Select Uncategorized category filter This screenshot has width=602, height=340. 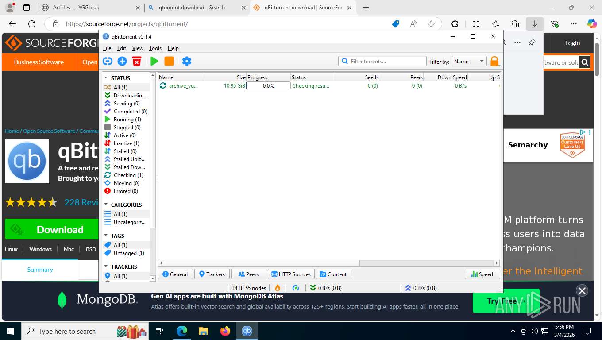[126, 222]
